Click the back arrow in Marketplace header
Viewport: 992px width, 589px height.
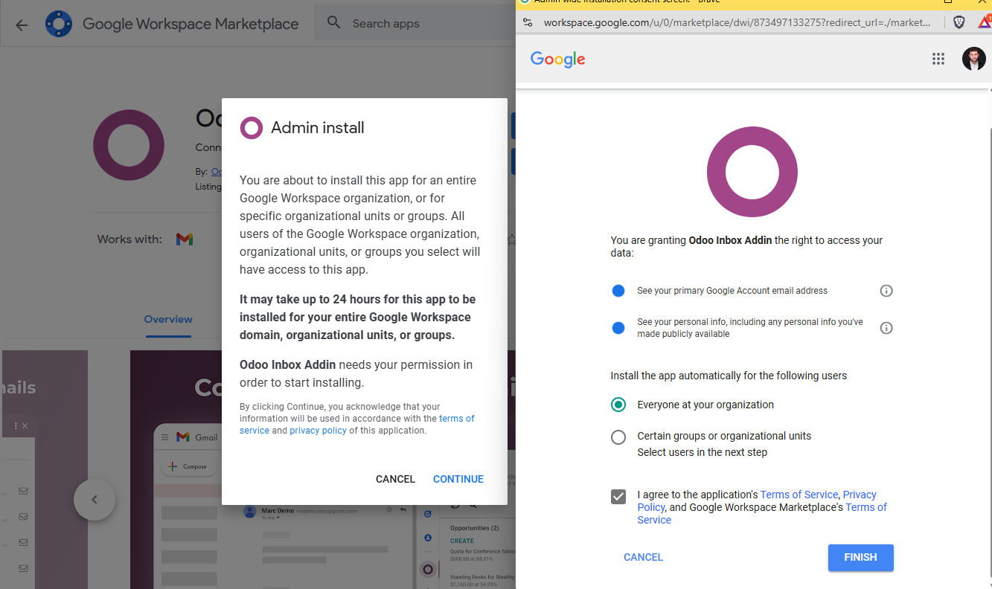coord(22,25)
